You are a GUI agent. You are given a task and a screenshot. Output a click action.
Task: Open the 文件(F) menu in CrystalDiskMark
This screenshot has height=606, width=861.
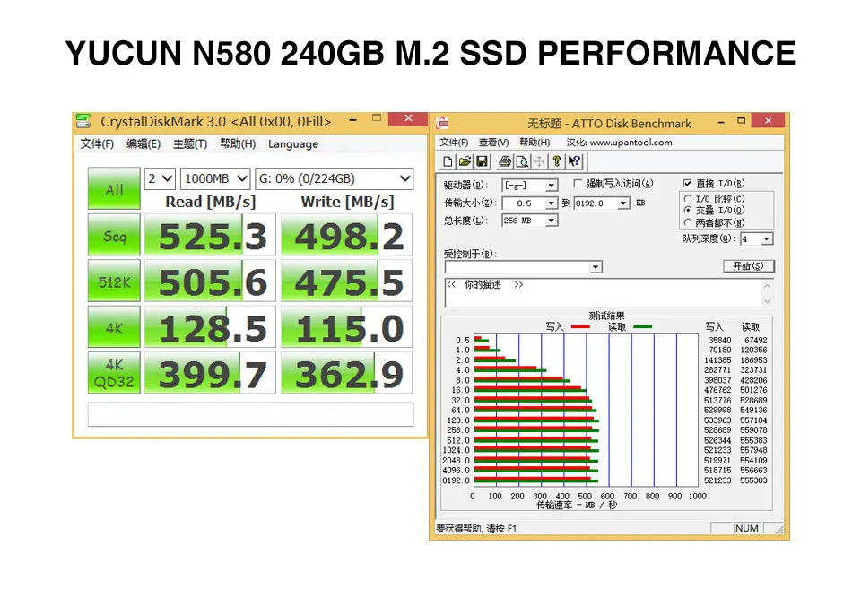(x=97, y=143)
